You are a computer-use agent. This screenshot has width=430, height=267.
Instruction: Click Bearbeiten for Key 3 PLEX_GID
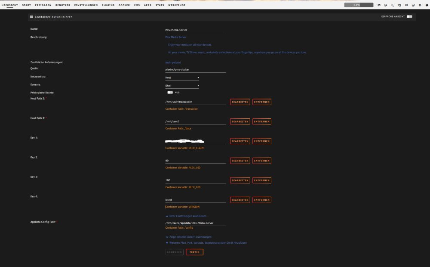tap(240, 180)
